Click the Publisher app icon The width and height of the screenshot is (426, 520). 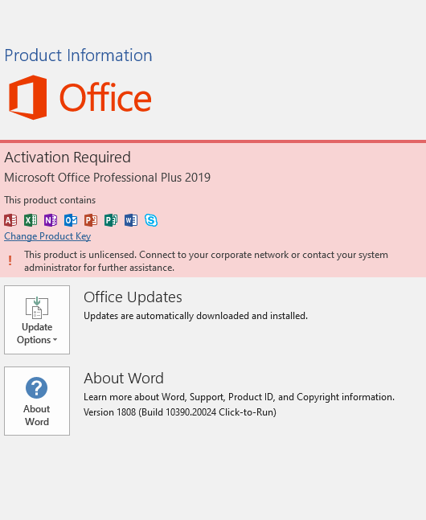click(111, 220)
